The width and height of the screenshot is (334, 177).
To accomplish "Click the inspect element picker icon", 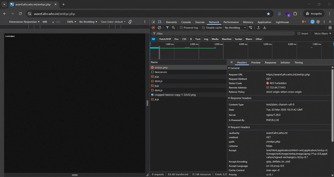I will [153, 22].
